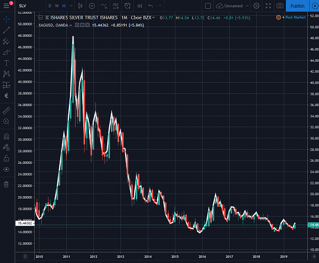Collapse the symbol legend with minus box
The width and height of the screenshot is (319, 263).
pyautogui.click(x=40, y=18)
